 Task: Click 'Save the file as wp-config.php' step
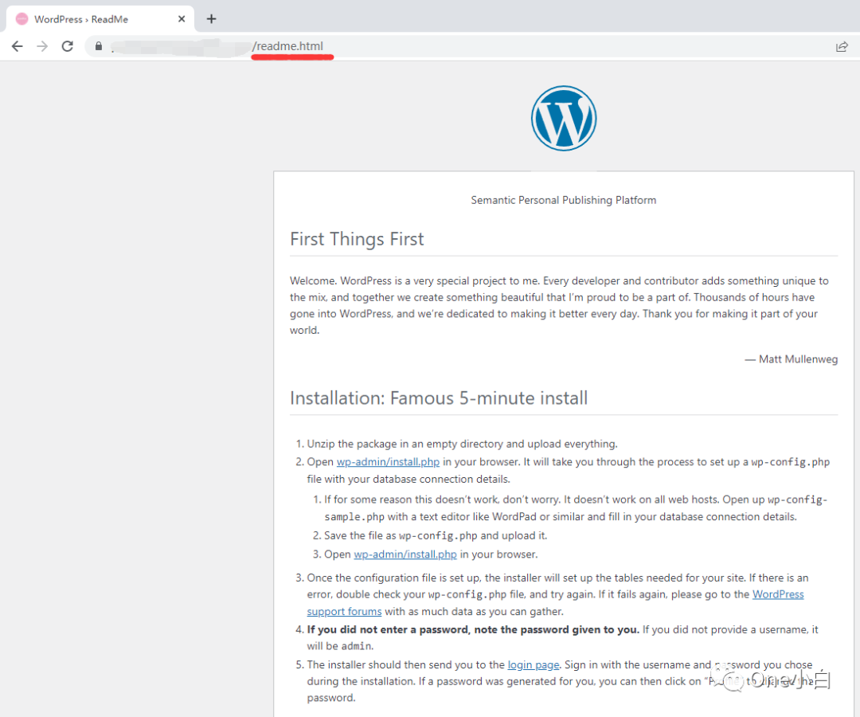point(436,535)
